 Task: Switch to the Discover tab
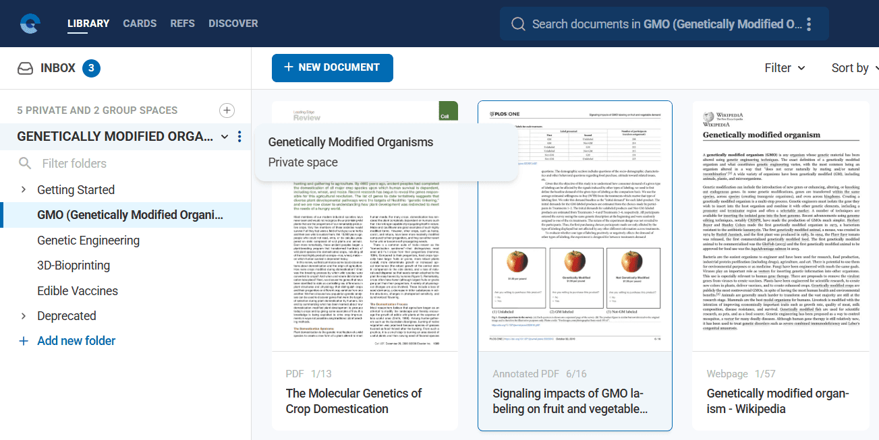point(233,24)
